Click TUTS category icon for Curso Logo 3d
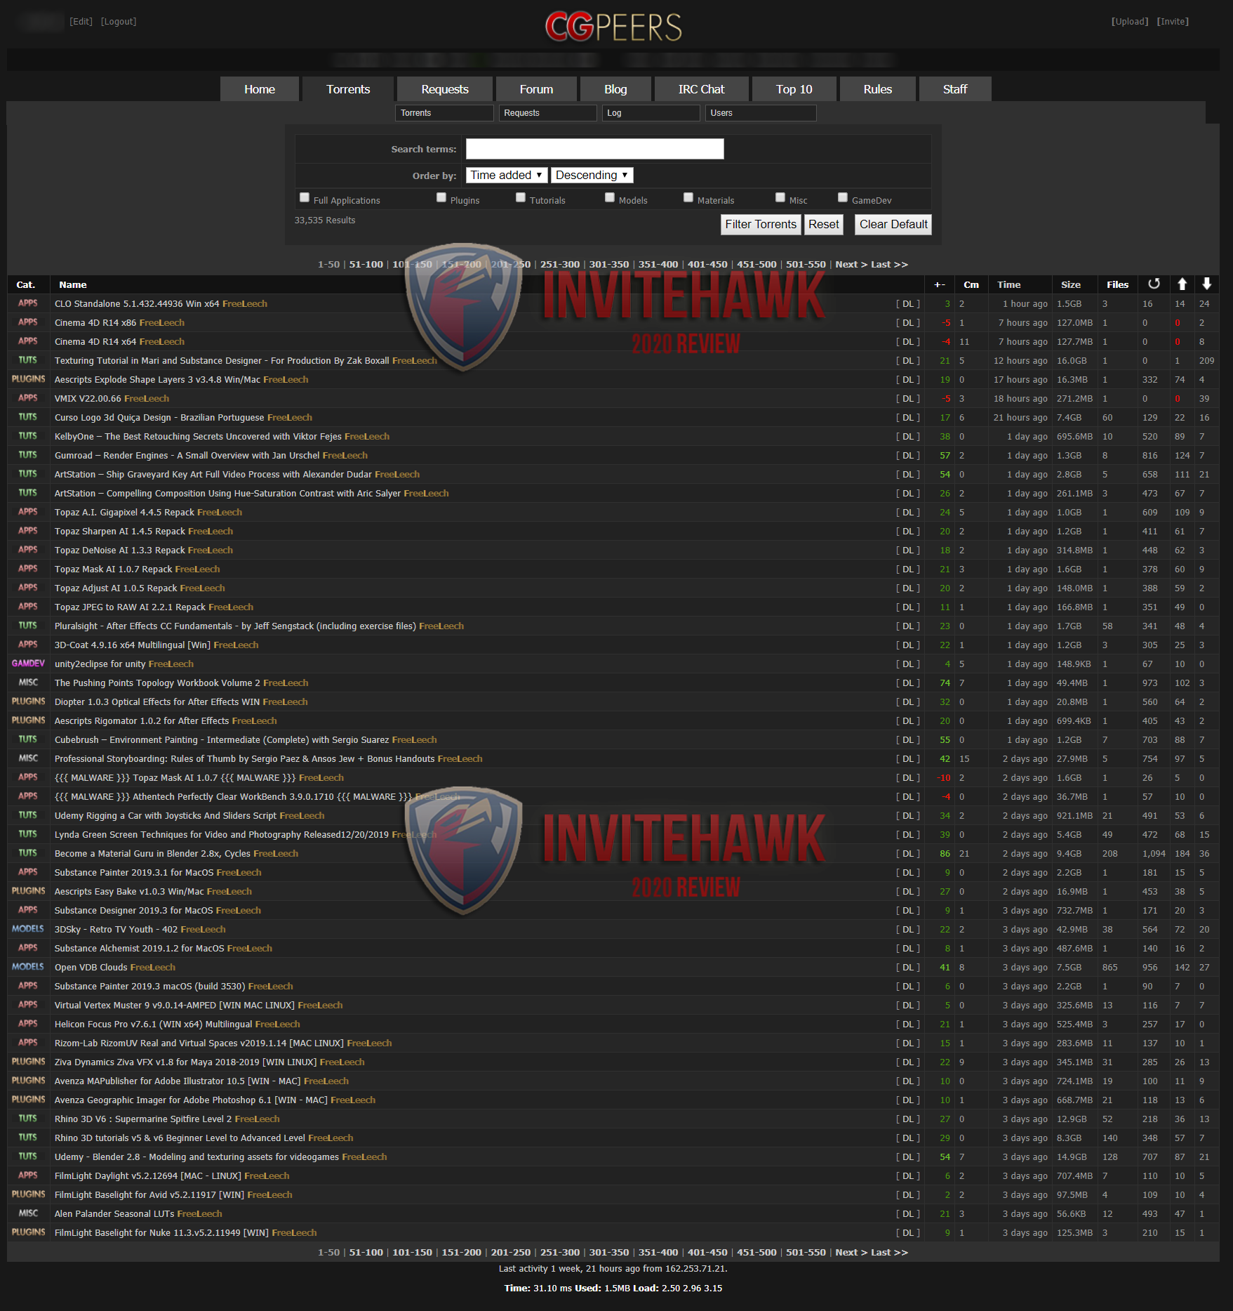Viewport: 1233px width, 1311px height. coord(28,417)
